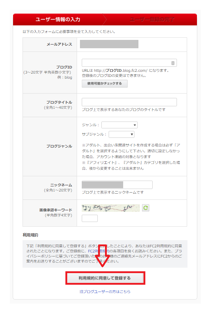218x313 pixels.
Task: Click the icon inside Blog ID field
Action: pos(173,63)
